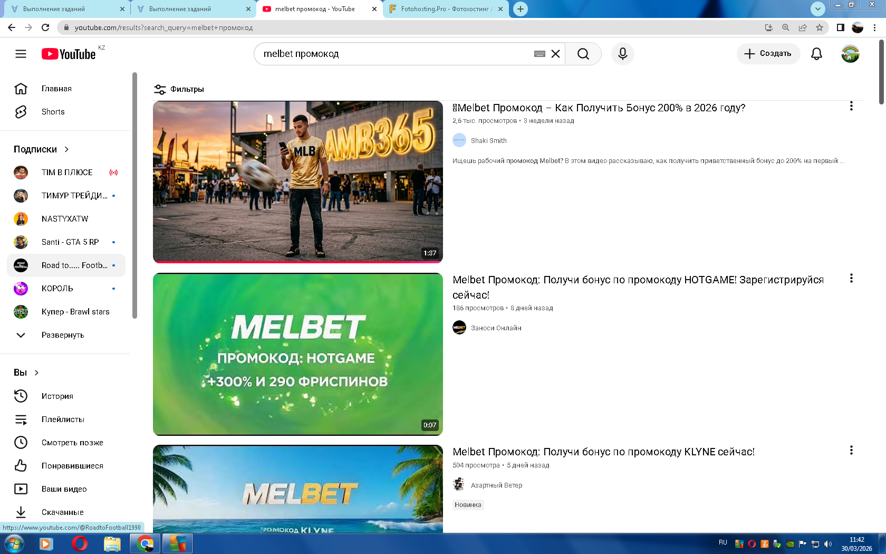
Task: Open more options for HOTGAME video
Action: 851,279
